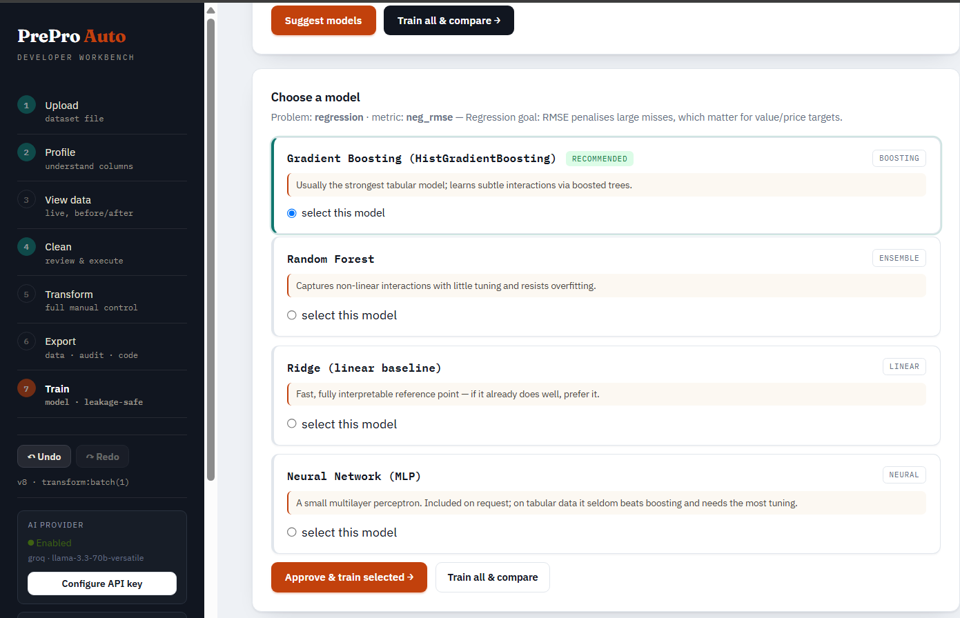Click the step 1 Upload number badge
The height and width of the screenshot is (618, 960).
coord(26,105)
